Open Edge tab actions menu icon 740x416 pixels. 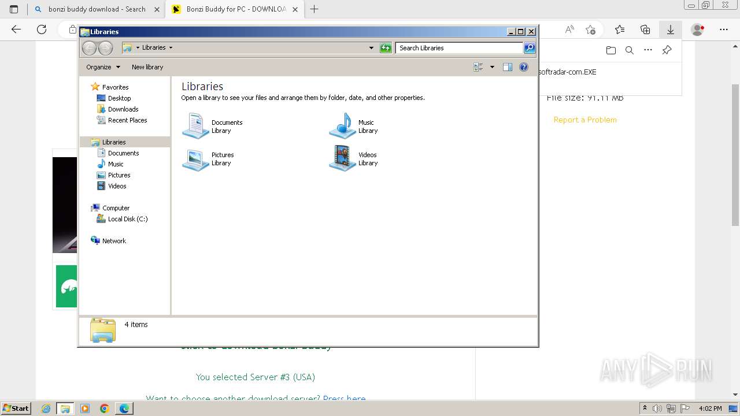[14, 9]
